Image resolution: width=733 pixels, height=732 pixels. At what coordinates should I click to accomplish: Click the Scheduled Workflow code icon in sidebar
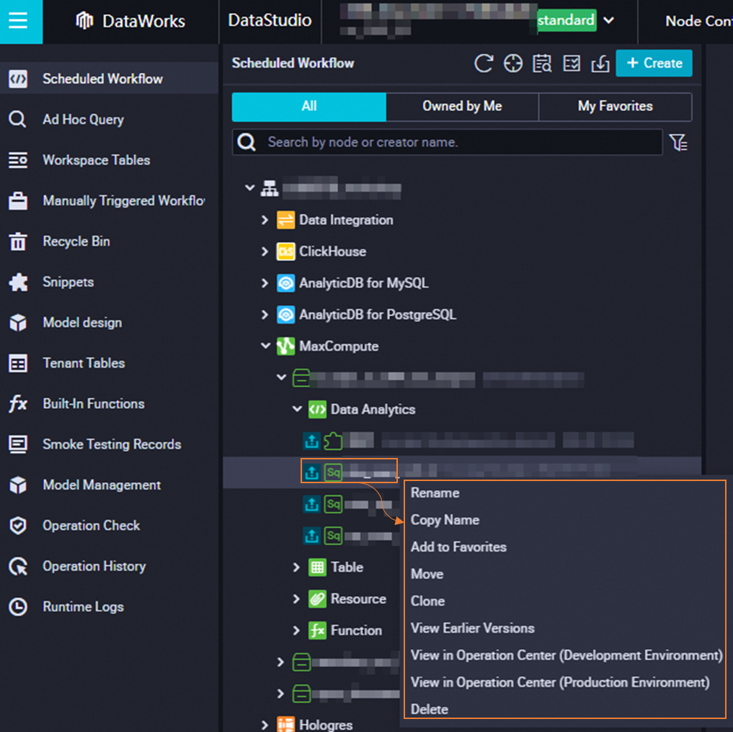coord(18,79)
